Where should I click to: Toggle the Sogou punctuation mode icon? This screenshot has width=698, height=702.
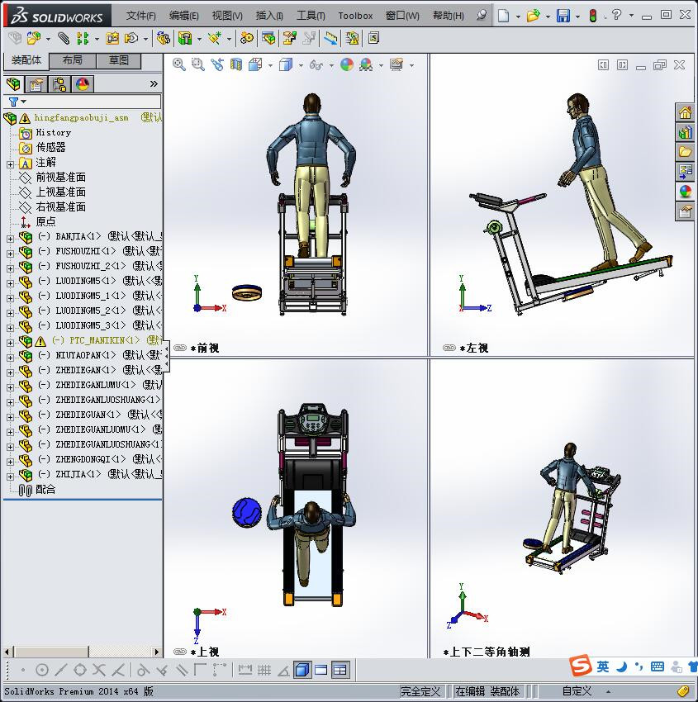(x=639, y=666)
